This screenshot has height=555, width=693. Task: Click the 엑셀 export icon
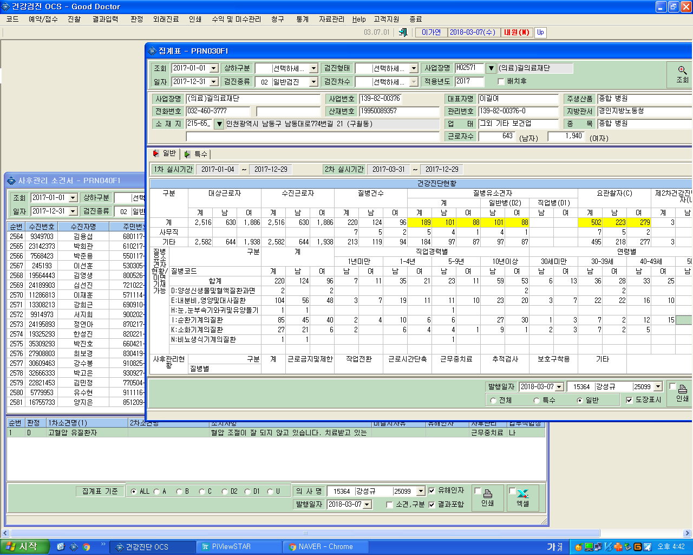(x=522, y=494)
